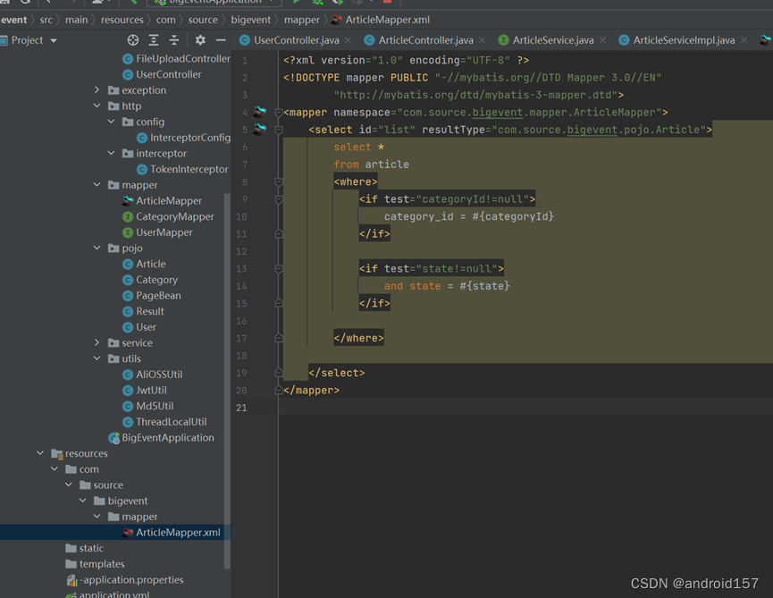The height and width of the screenshot is (598, 773).
Task: Select the static folder
Action: pos(84,548)
